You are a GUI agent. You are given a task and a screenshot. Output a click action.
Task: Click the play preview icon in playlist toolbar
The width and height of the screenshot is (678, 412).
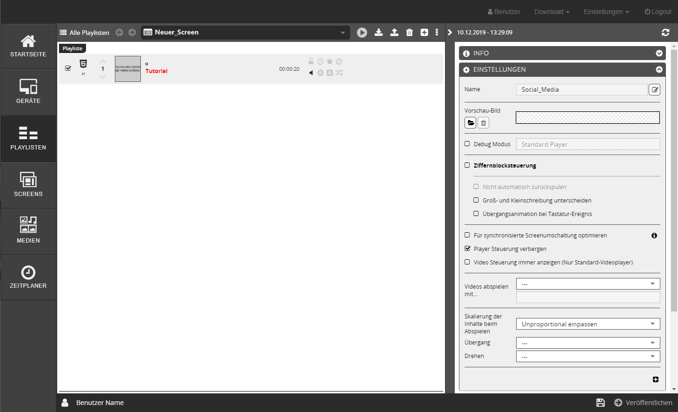pos(362,33)
